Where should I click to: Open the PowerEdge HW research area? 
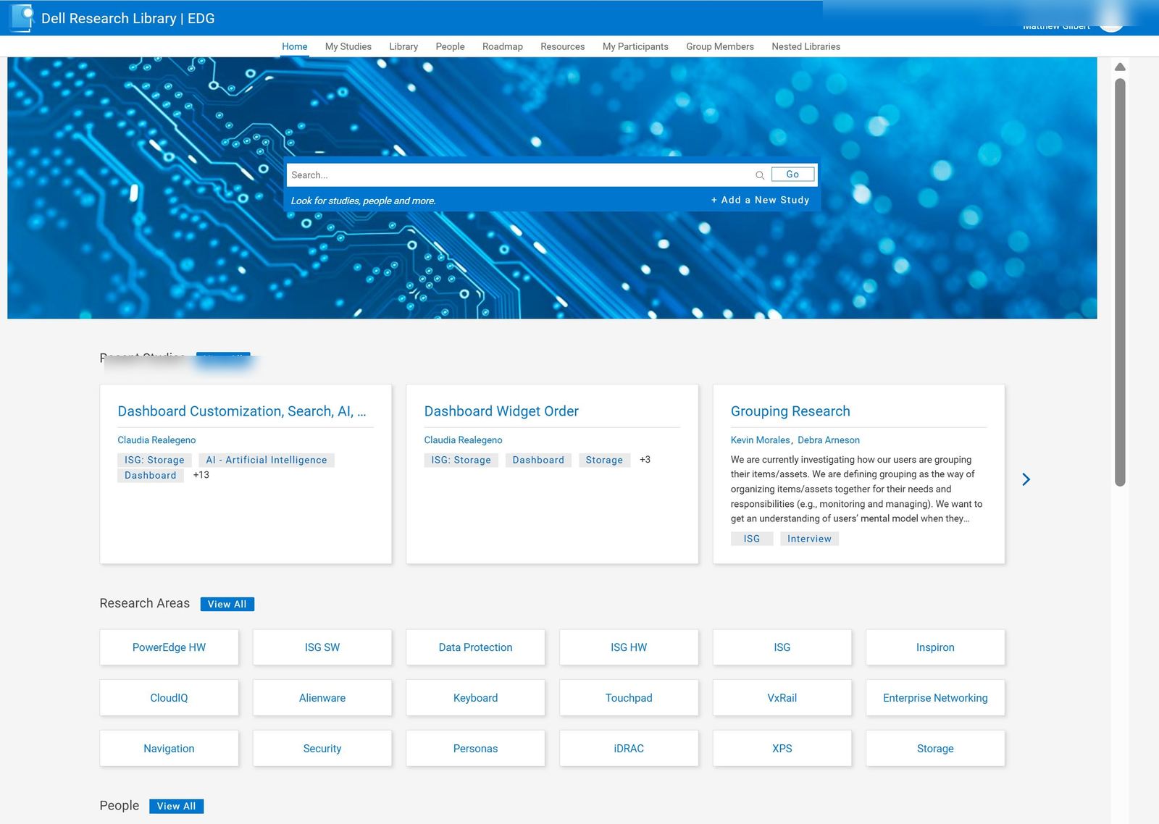(169, 647)
